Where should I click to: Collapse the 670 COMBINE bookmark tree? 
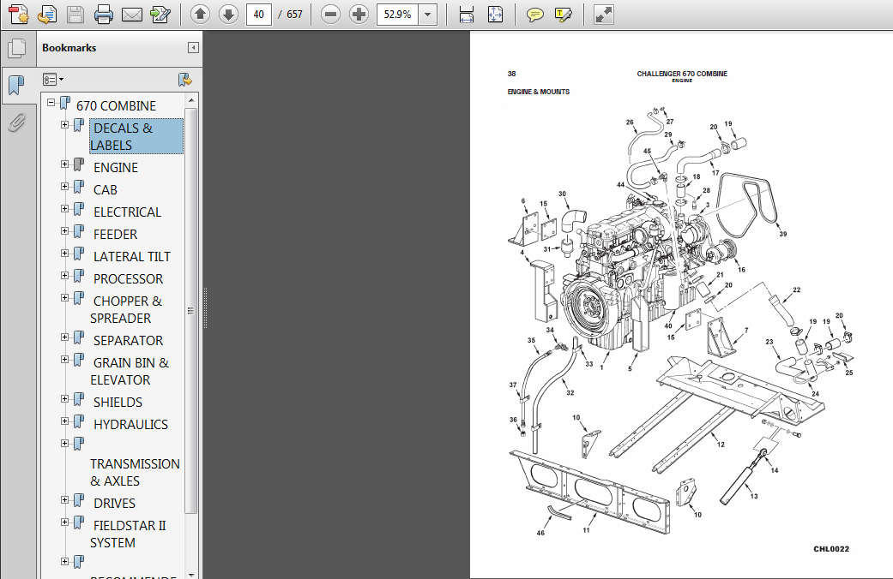point(51,103)
